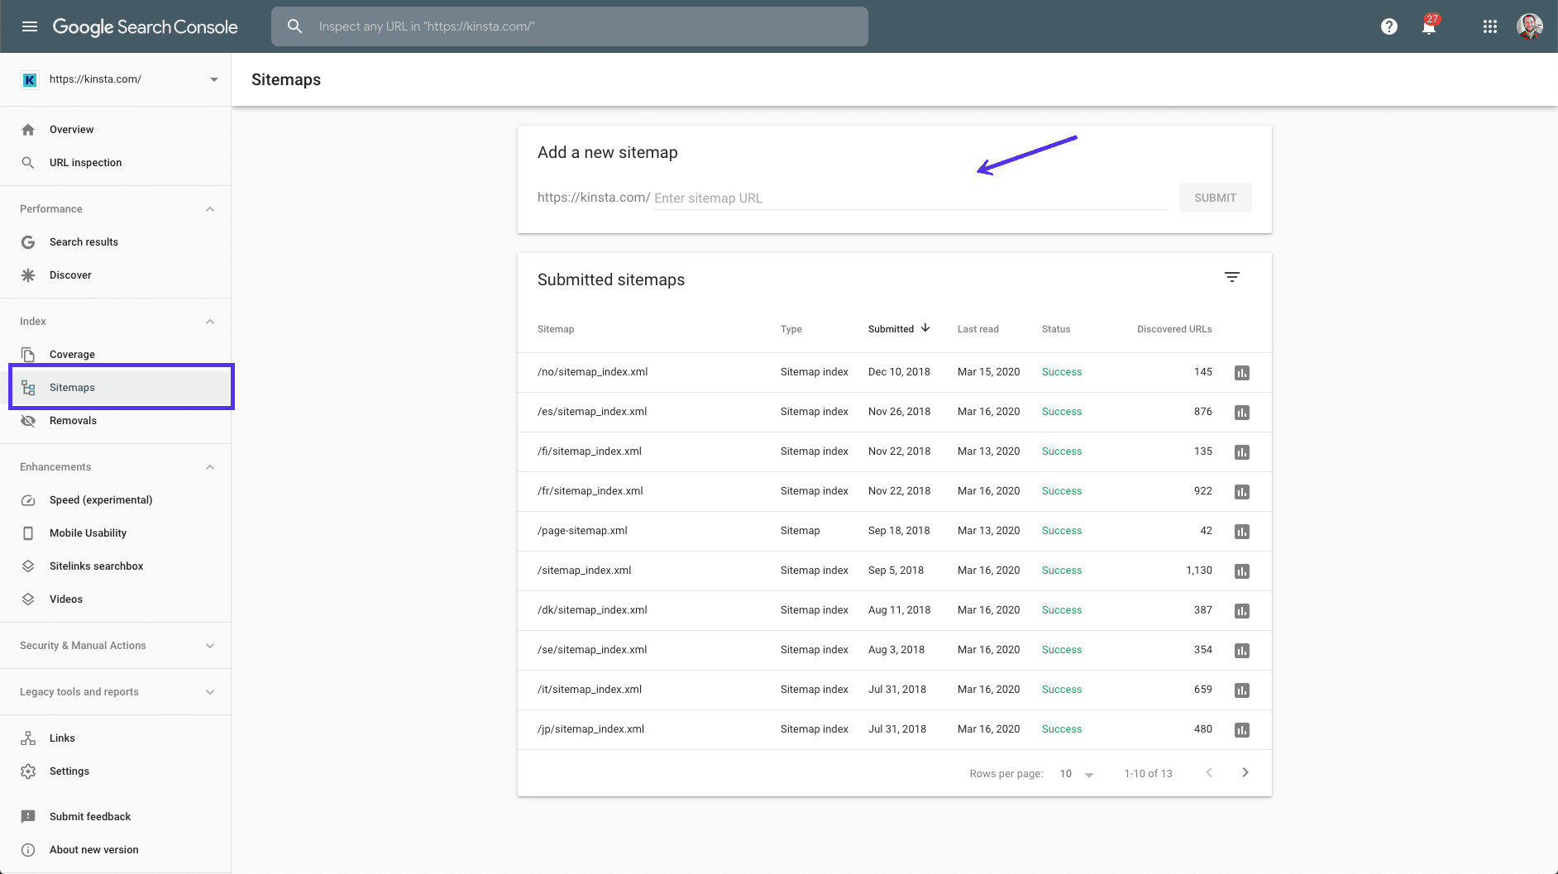The image size is (1558, 874).
Task: Click the /es/sitemap_index.xml row name
Action: coord(592,412)
